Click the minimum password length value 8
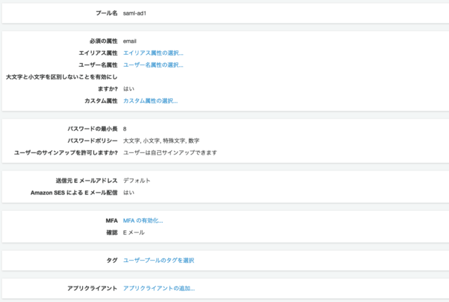The width and height of the screenshot is (449, 302). coord(125,129)
